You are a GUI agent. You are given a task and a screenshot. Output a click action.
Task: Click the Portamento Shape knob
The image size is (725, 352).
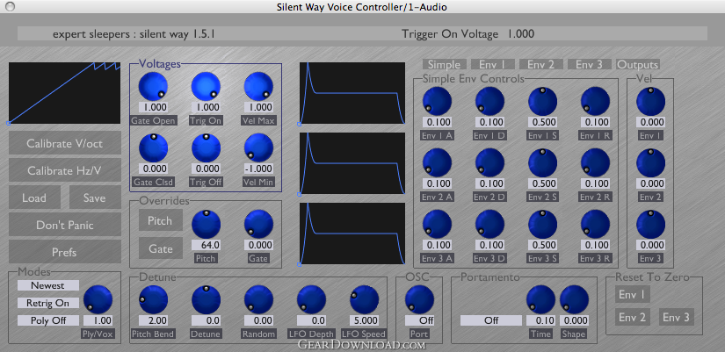pyautogui.click(x=574, y=299)
